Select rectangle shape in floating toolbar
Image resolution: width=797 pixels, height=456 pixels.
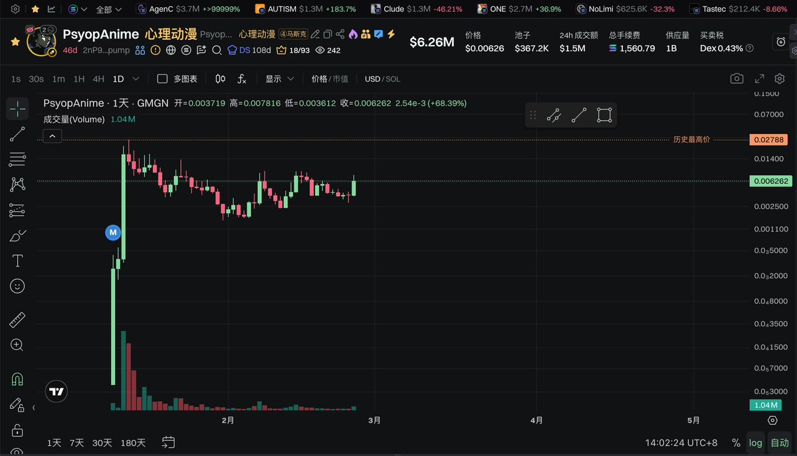[x=604, y=115]
